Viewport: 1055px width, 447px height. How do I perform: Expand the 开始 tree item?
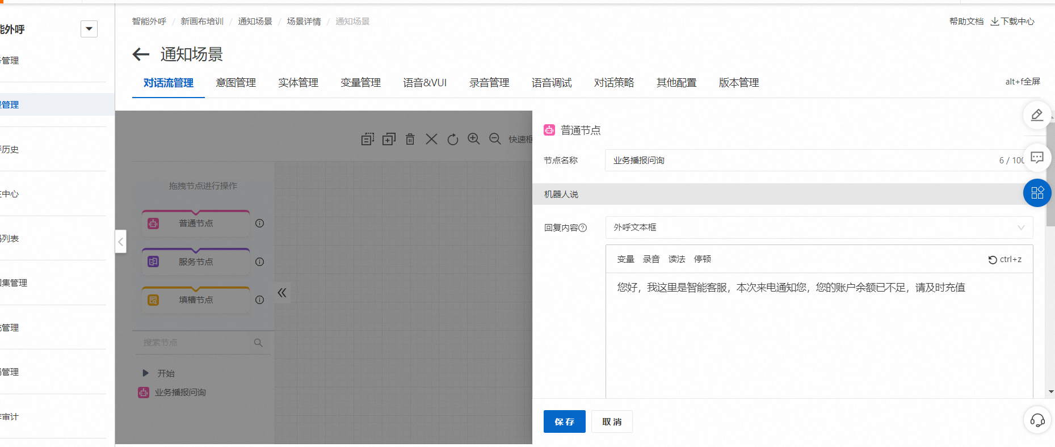tap(145, 373)
